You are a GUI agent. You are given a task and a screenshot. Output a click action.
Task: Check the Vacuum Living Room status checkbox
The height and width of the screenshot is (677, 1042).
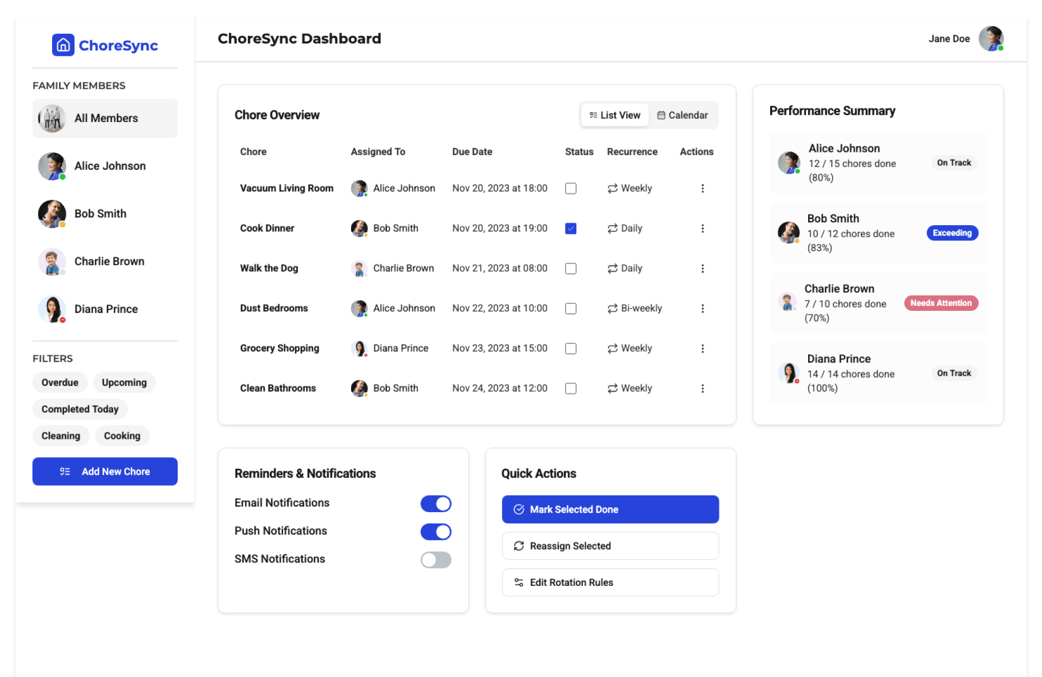[x=570, y=188]
